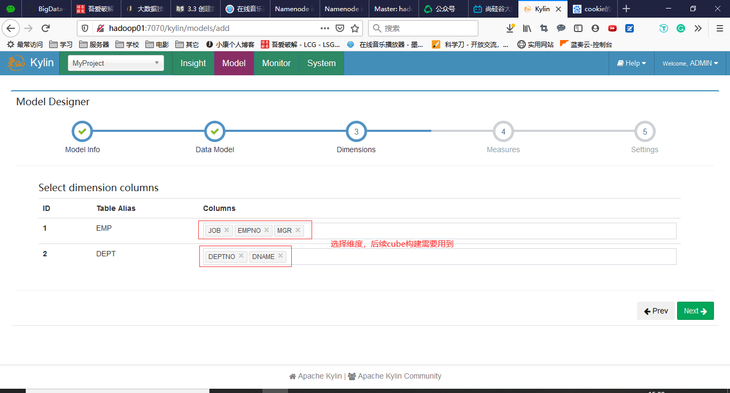The width and height of the screenshot is (730, 393).
Task: Focus the EMP columns input field
Action: pos(439,231)
